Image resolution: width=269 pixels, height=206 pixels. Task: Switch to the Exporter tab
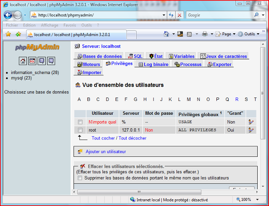219,64
